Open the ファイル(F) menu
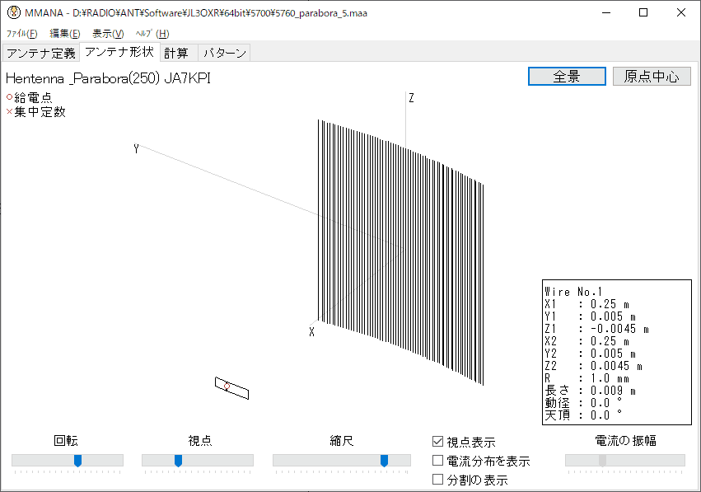701x492 pixels. [22, 34]
